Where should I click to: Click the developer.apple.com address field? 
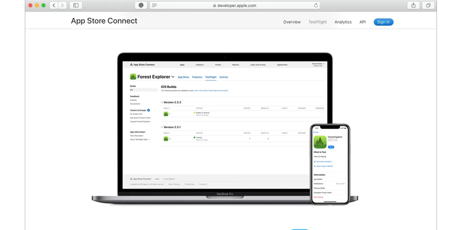(x=235, y=5)
